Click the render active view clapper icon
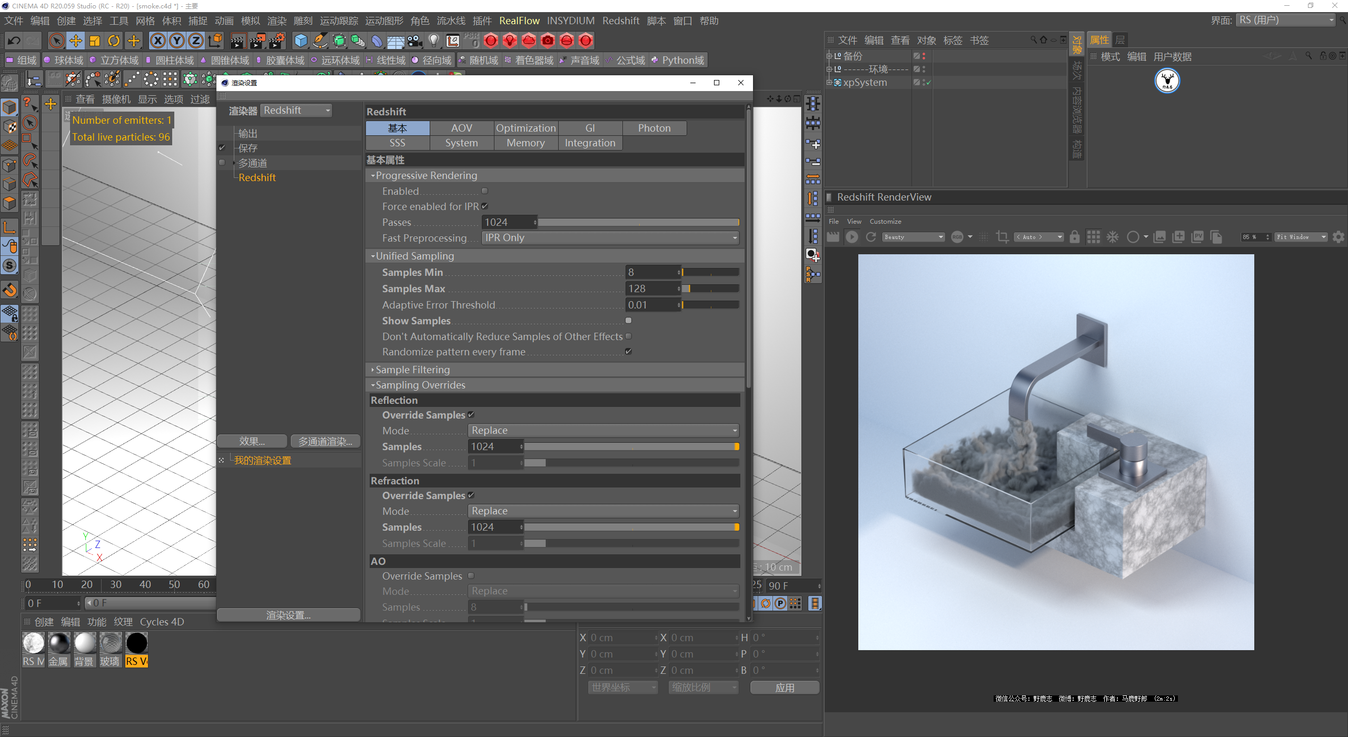 [x=237, y=41]
